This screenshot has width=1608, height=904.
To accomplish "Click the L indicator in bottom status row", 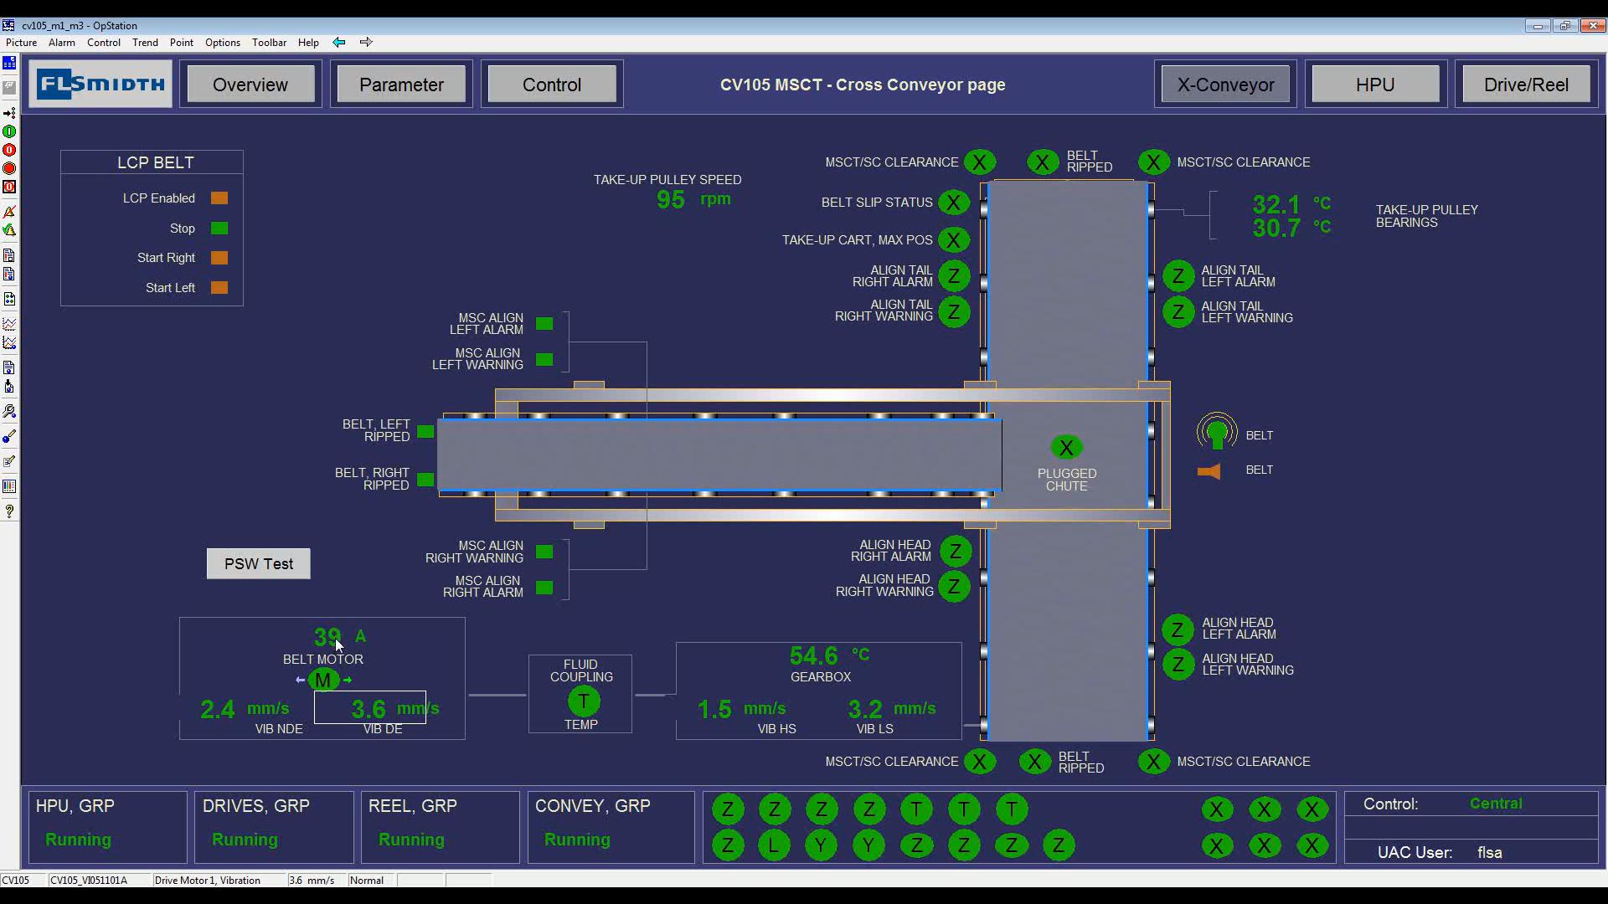I will coord(773,845).
